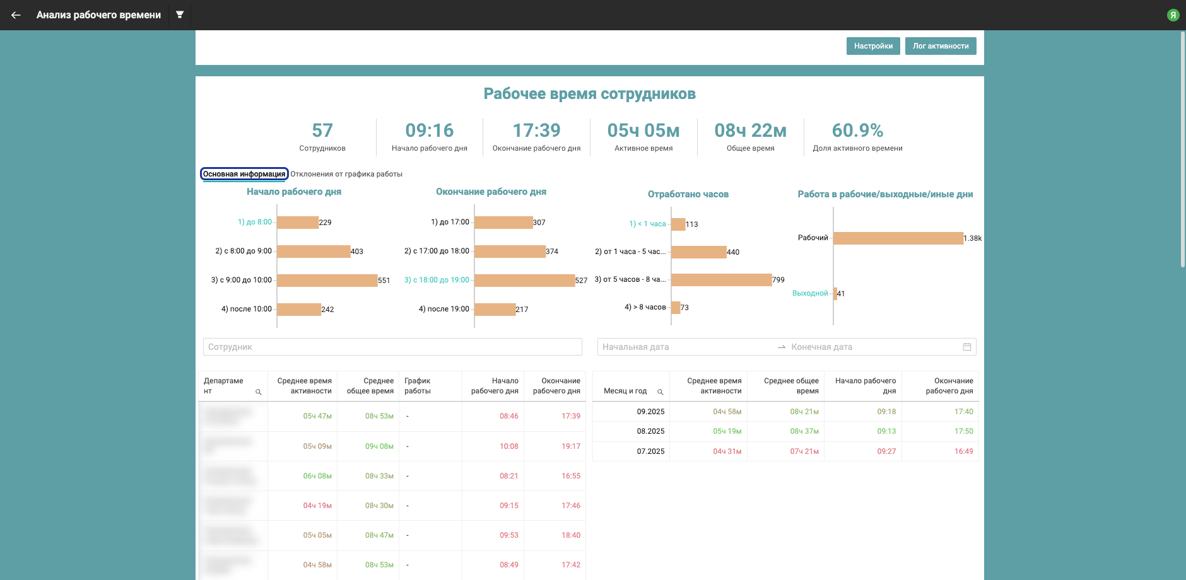Image resolution: width=1186 pixels, height=580 pixels.
Task: Switch to Отклонения от графика работы tab
Action: [346, 174]
